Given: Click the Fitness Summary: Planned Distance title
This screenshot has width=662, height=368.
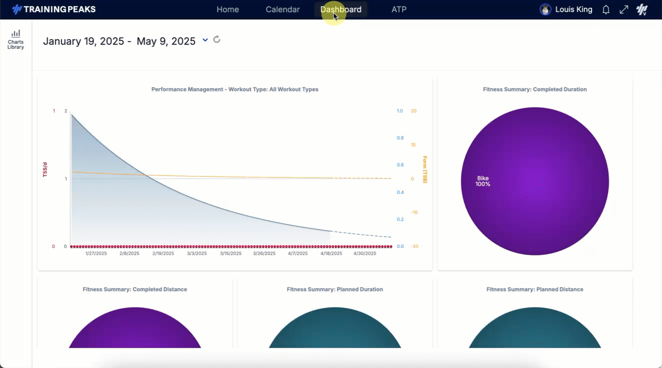Looking at the screenshot, I should pyautogui.click(x=535, y=289).
